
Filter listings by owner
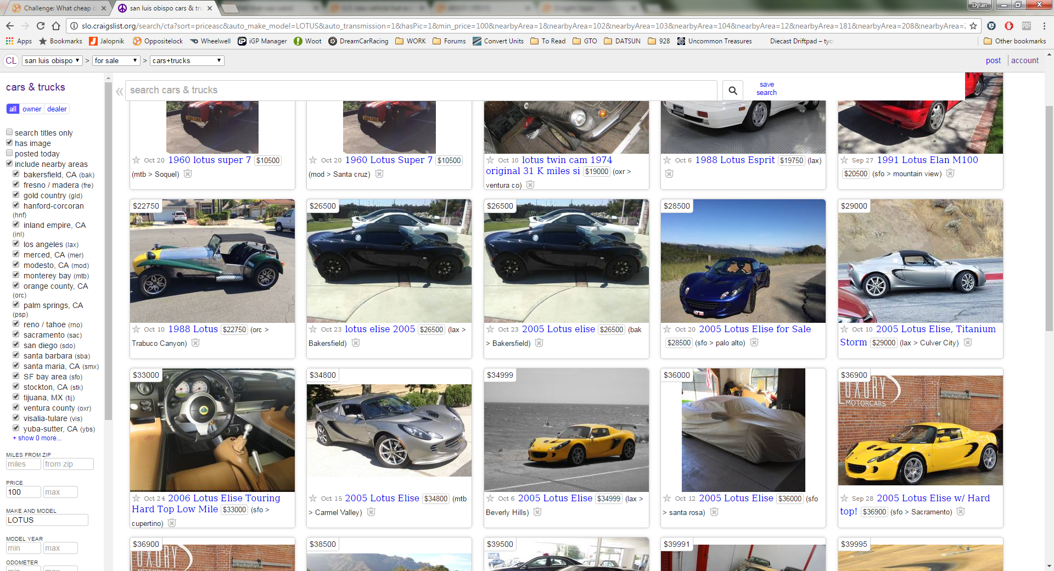[32, 109]
